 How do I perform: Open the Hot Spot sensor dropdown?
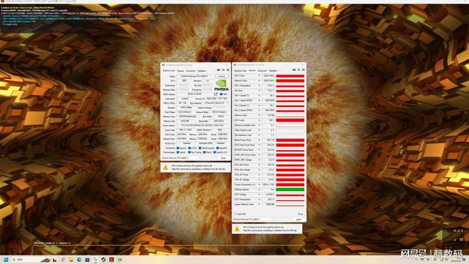[259, 91]
